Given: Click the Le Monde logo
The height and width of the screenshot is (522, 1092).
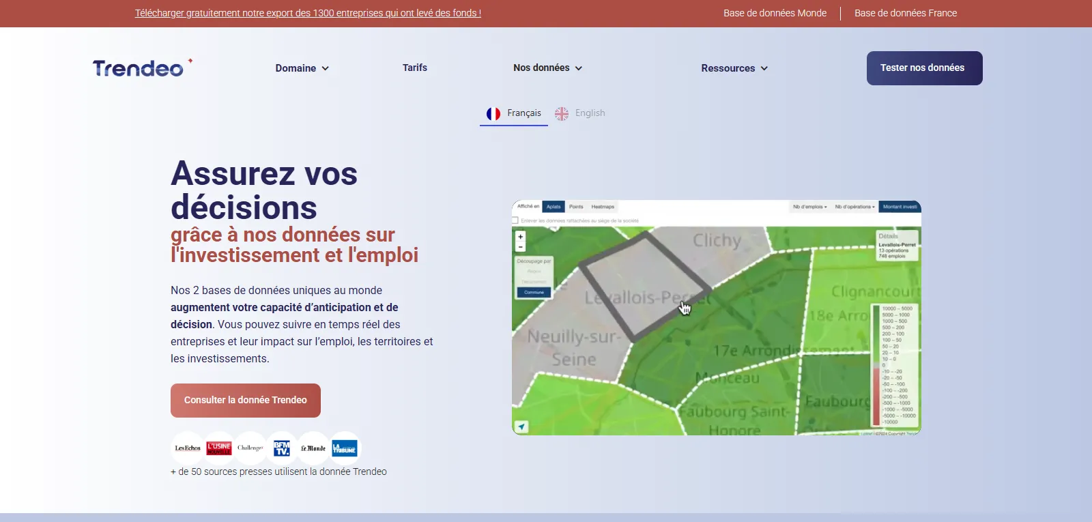Looking at the screenshot, I should coord(313,448).
